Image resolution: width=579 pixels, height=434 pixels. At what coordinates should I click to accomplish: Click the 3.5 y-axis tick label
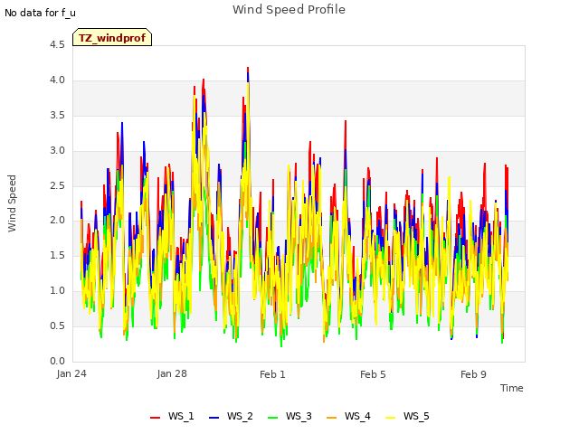coord(57,115)
